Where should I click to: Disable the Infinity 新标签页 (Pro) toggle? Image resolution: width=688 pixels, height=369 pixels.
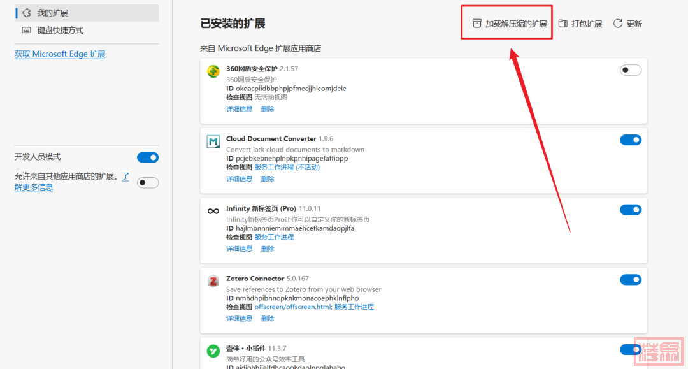click(631, 210)
